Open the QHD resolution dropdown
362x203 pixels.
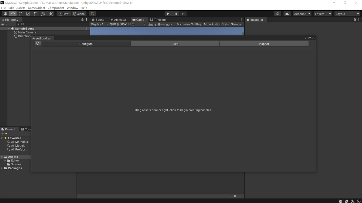coord(128,24)
